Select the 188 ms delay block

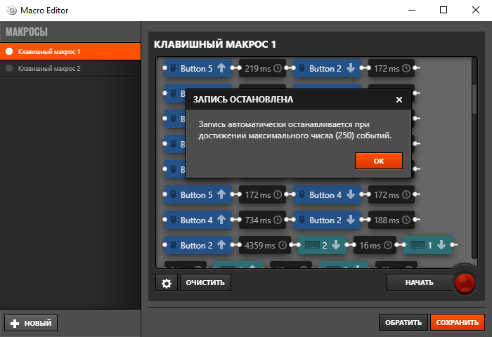[391, 220]
